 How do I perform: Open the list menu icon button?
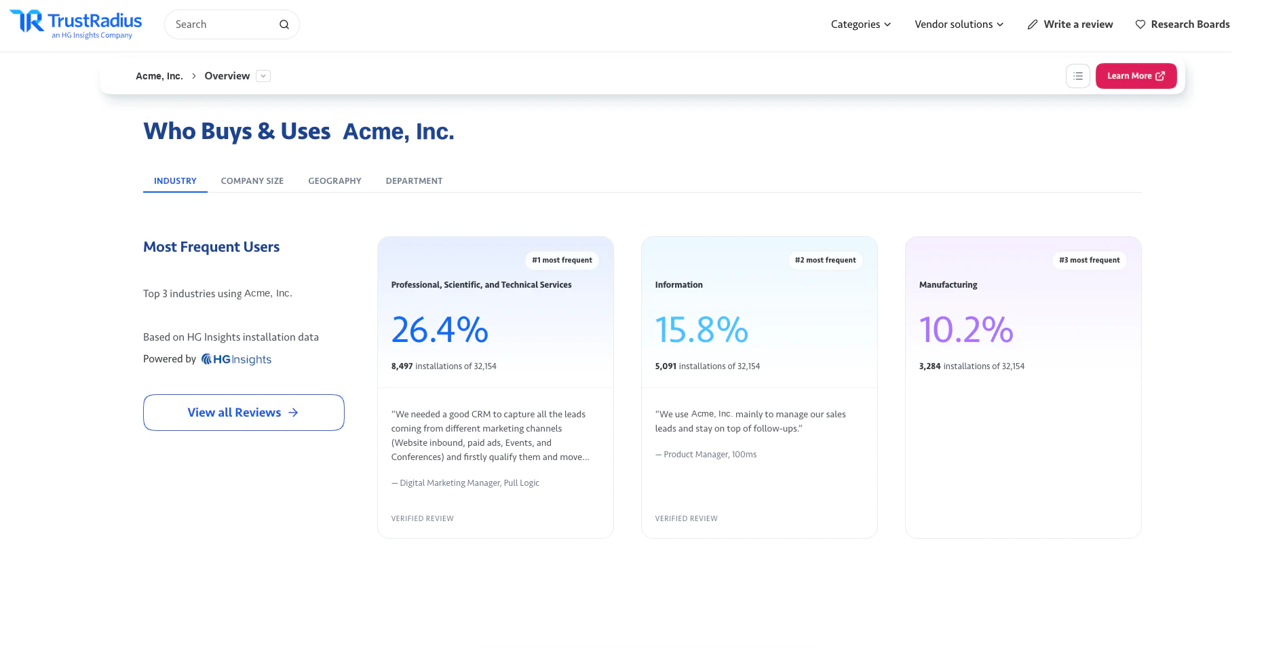coord(1078,76)
